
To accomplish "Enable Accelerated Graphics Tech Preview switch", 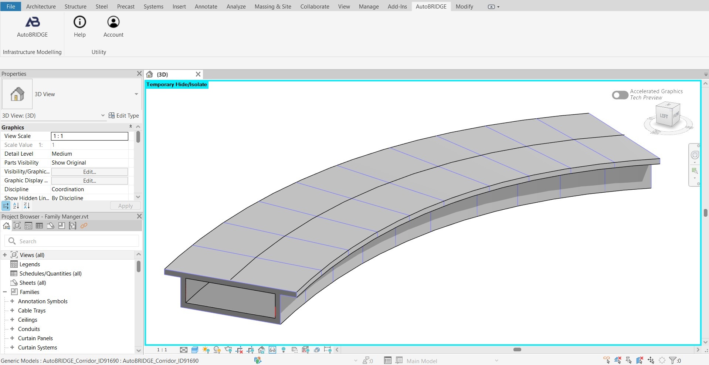I will pos(620,95).
